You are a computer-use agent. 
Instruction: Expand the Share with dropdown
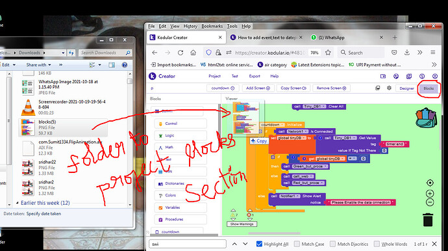click(x=38, y=65)
